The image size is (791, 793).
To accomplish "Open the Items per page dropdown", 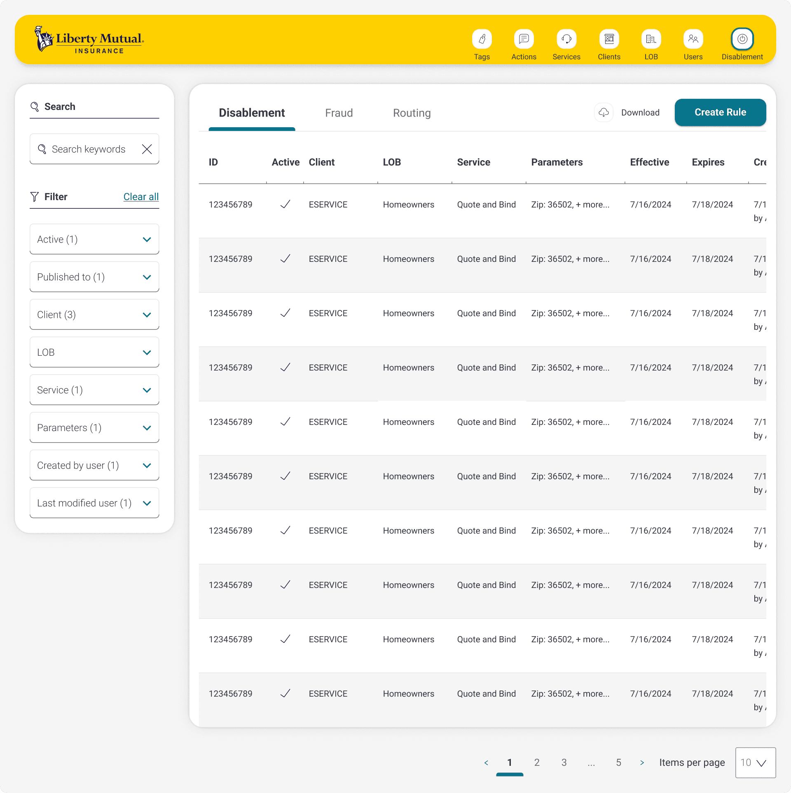I will (x=755, y=763).
